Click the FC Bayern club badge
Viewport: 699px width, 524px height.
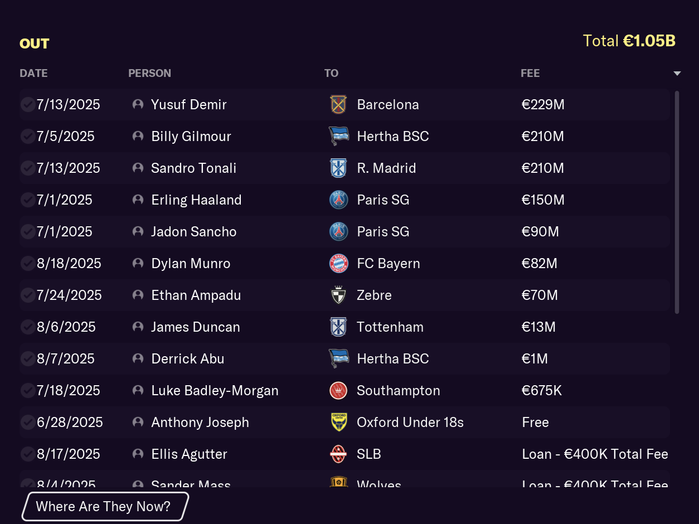click(x=338, y=264)
